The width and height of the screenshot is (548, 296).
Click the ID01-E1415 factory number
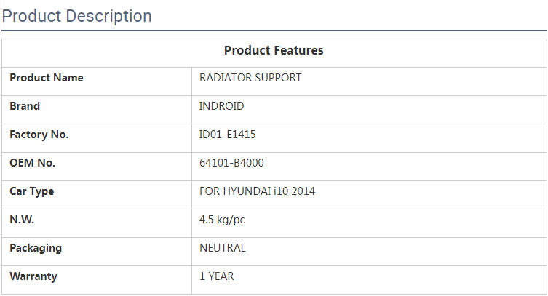227,135
